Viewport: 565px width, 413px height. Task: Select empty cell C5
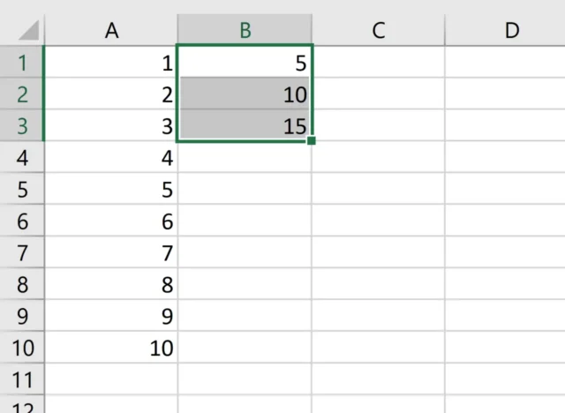(378, 190)
